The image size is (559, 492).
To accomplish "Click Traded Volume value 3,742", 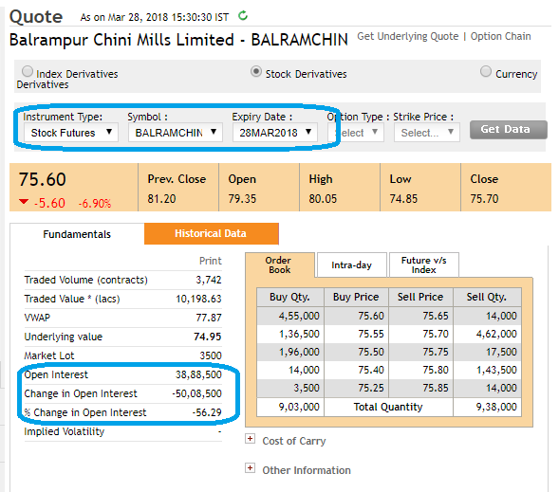I will (x=209, y=280).
